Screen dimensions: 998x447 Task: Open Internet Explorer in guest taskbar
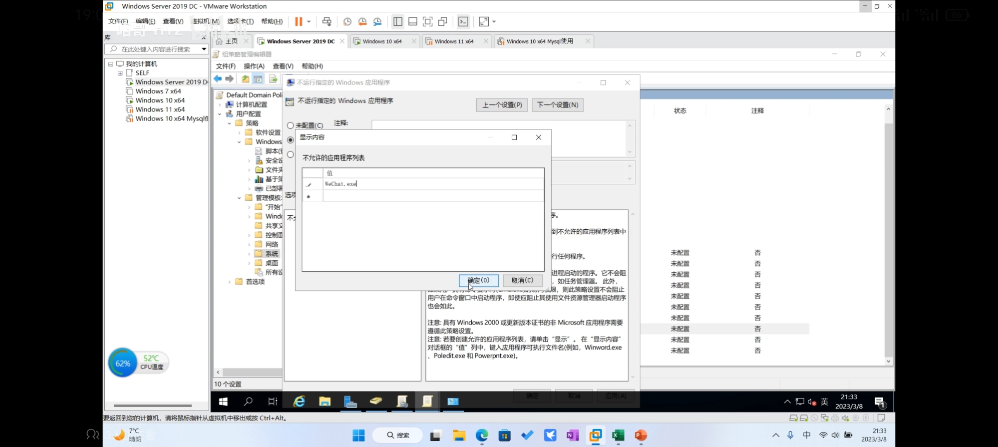click(299, 401)
